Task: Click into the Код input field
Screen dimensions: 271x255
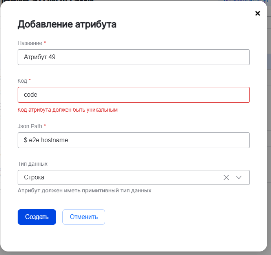Action: pyautogui.click(x=134, y=95)
